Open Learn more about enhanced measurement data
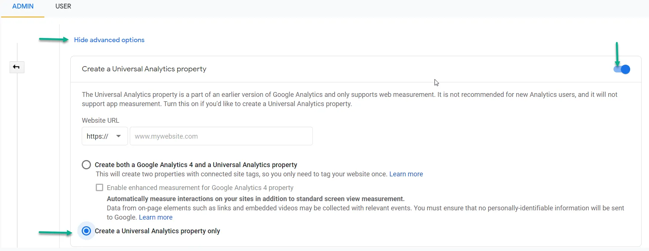The height and width of the screenshot is (251, 649). pyautogui.click(x=156, y=217)
